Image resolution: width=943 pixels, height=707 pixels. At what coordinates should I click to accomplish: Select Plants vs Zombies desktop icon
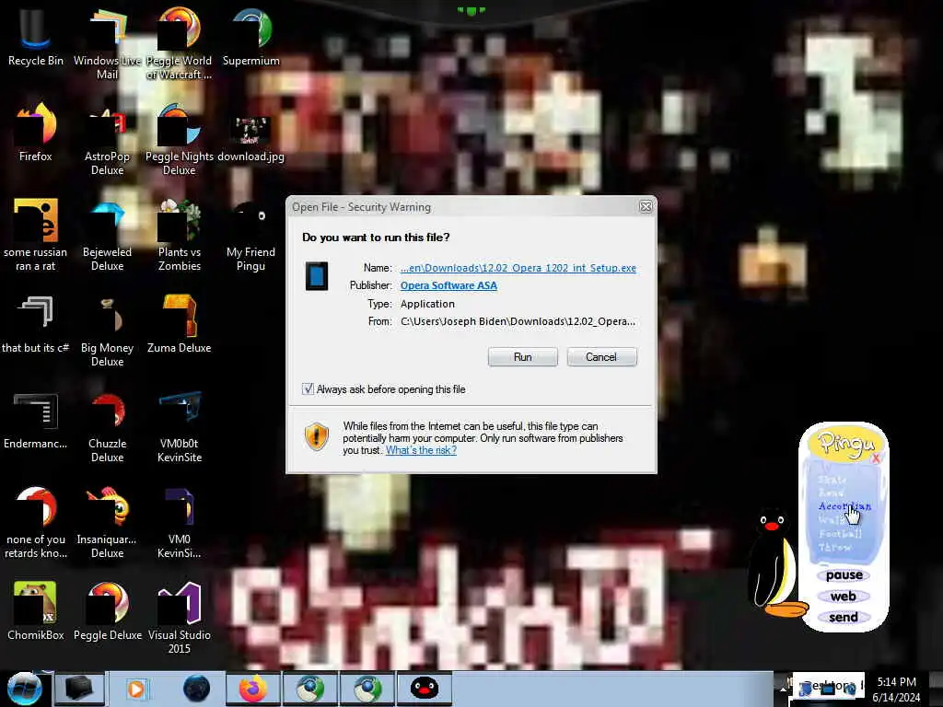[x=179, y=235]
